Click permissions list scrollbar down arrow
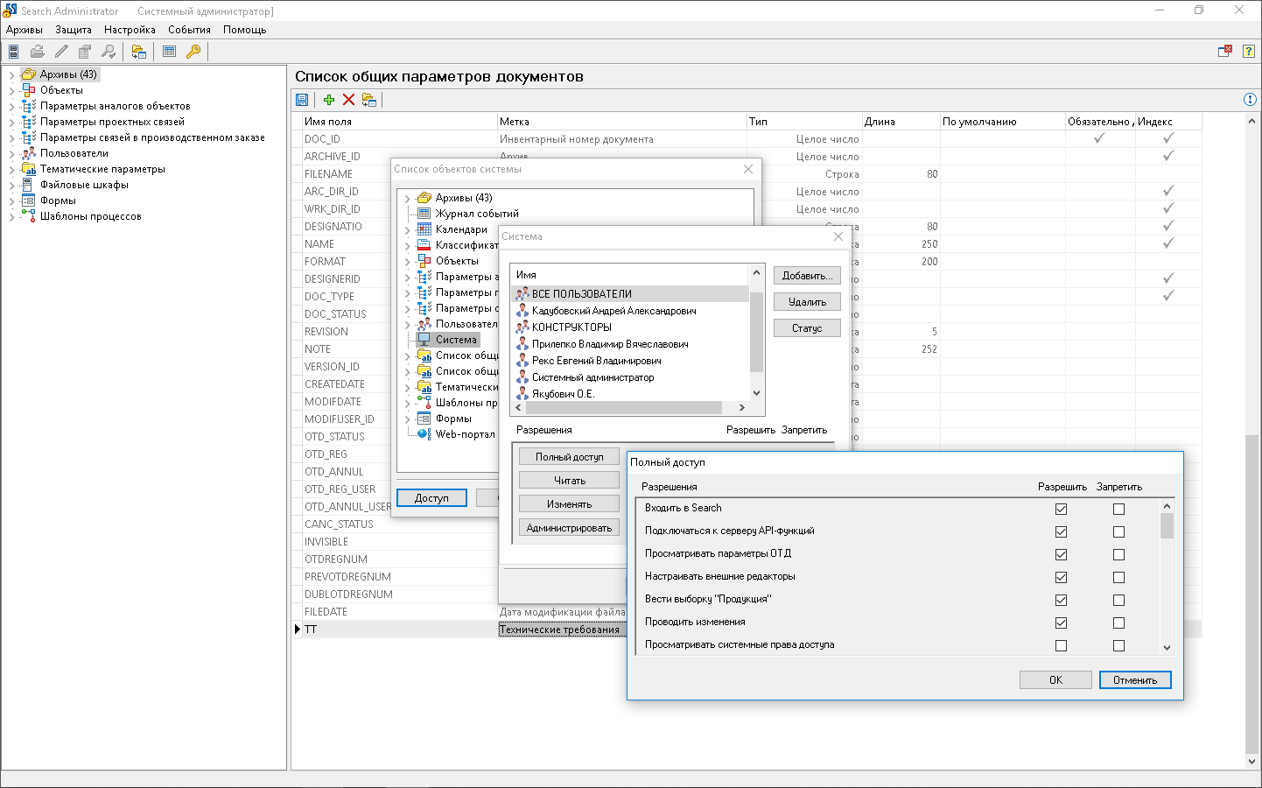Image resolution: width=1262 pixels, height=788 pixels. pyautogui.click(x=1167, y=648)
